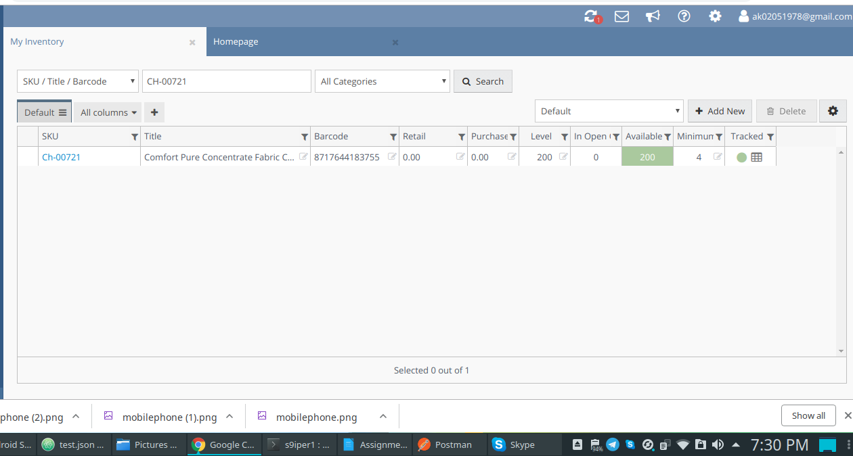Image resolution: width=853 pixels, height=456 pixels.
Task: Filter the Level column
Action: coord(565,137)
